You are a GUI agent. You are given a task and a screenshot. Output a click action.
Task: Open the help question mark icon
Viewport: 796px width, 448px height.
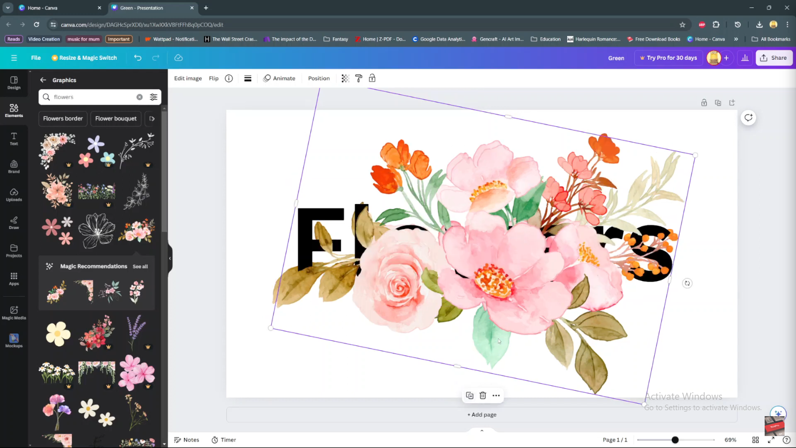[x=787, y=440]
